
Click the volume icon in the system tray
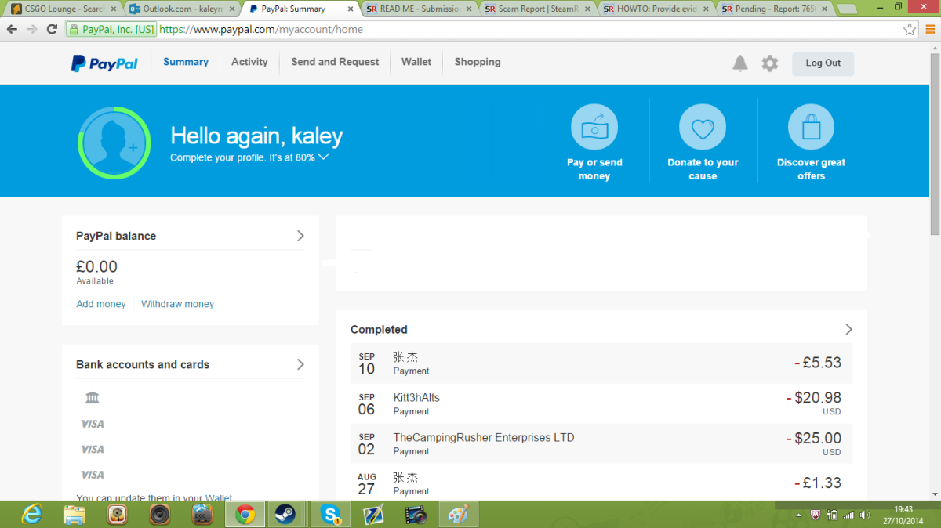(x=865, y=515)
